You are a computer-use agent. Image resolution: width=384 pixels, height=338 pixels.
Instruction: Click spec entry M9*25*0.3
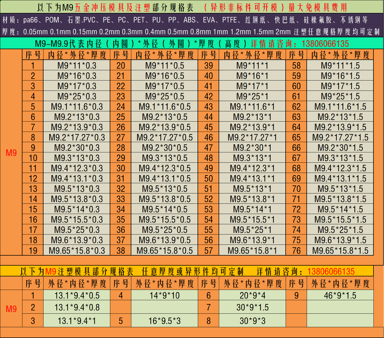coord(77,96)
